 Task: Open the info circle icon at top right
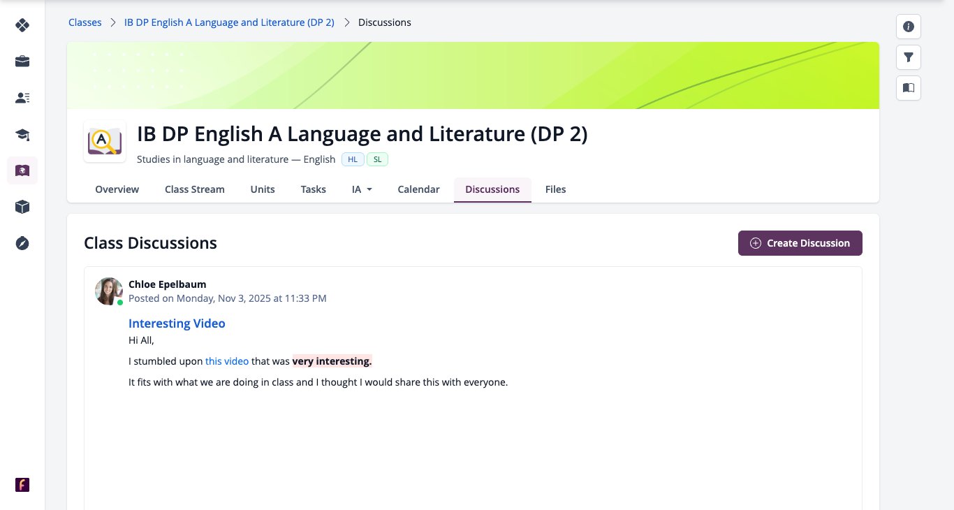click(x=909, y=27)
